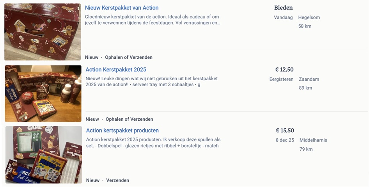Image resolution: width=369 pixels, height=187 pixels.
Task: Click the Hegelsom seller location
Action: click(309, 18)
